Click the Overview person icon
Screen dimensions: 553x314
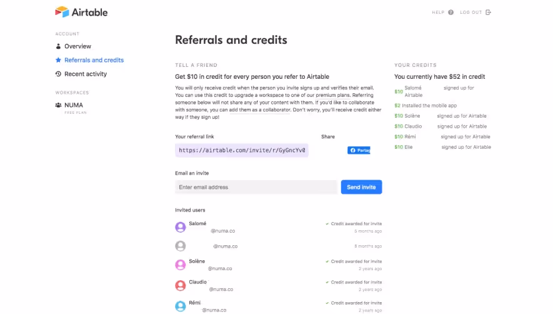coord(58,46)
